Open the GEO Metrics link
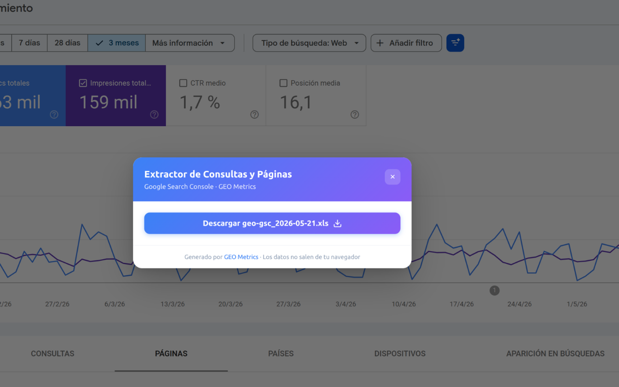This screenshot has height=387, width=619. [241, 257]
